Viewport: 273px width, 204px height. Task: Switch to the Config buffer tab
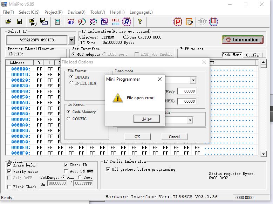[x=252, y=55]
